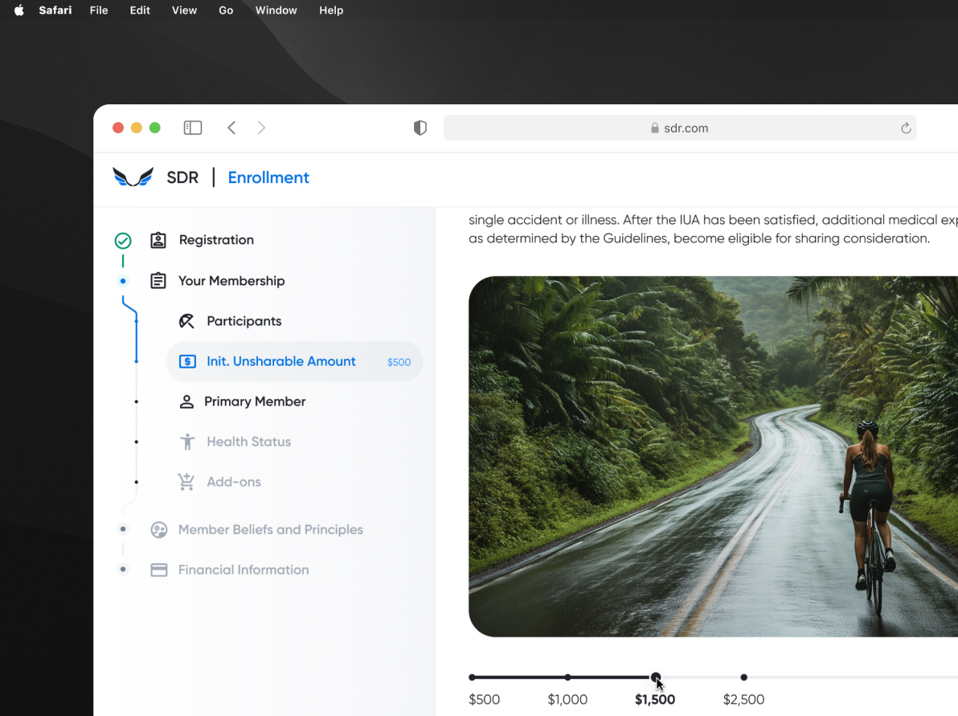Open the Edit menu
The image size is (958, 716).
pos(139,10)
